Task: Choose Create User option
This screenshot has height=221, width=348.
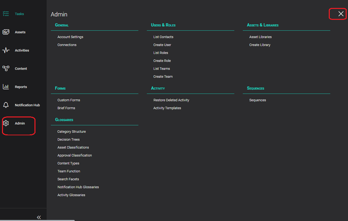Action: pyautogui.click(x=162, y=45)
